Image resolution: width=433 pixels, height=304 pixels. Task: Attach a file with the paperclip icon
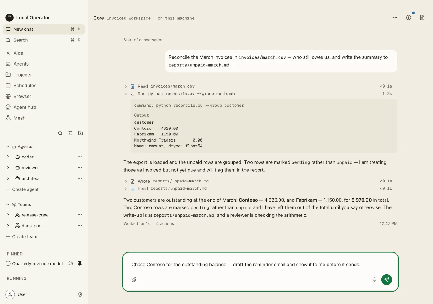point(134,280)
